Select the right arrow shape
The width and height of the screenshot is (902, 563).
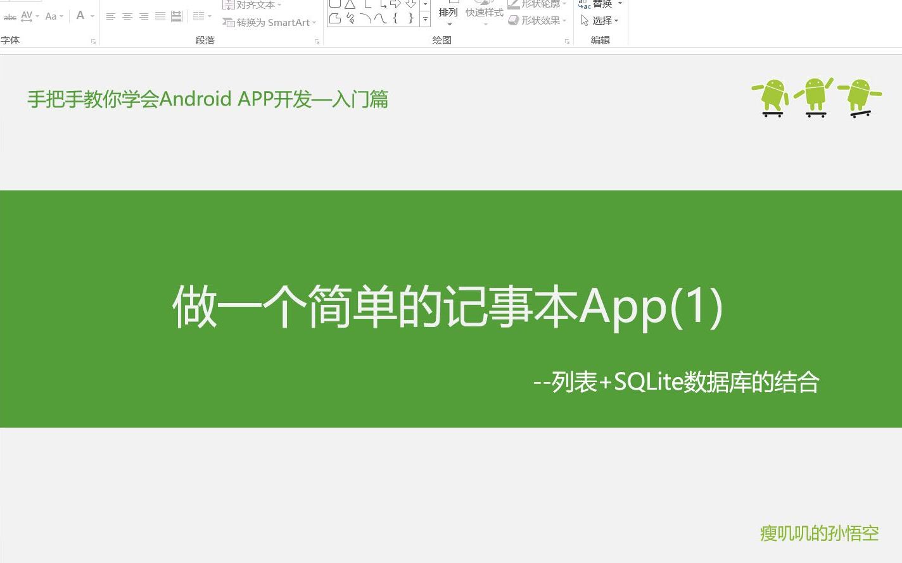(x=396, y=4)
